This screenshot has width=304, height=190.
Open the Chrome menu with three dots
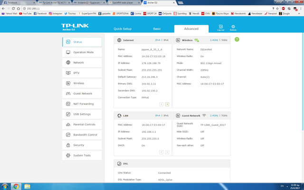(x=301, y=9)
